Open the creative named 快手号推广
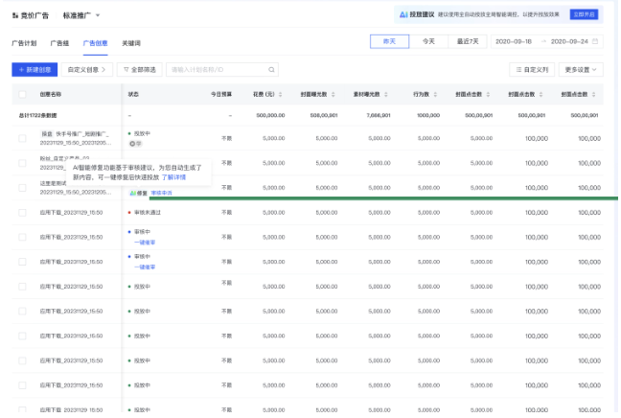Screen dimensions: 621x418 click(75, 138)
